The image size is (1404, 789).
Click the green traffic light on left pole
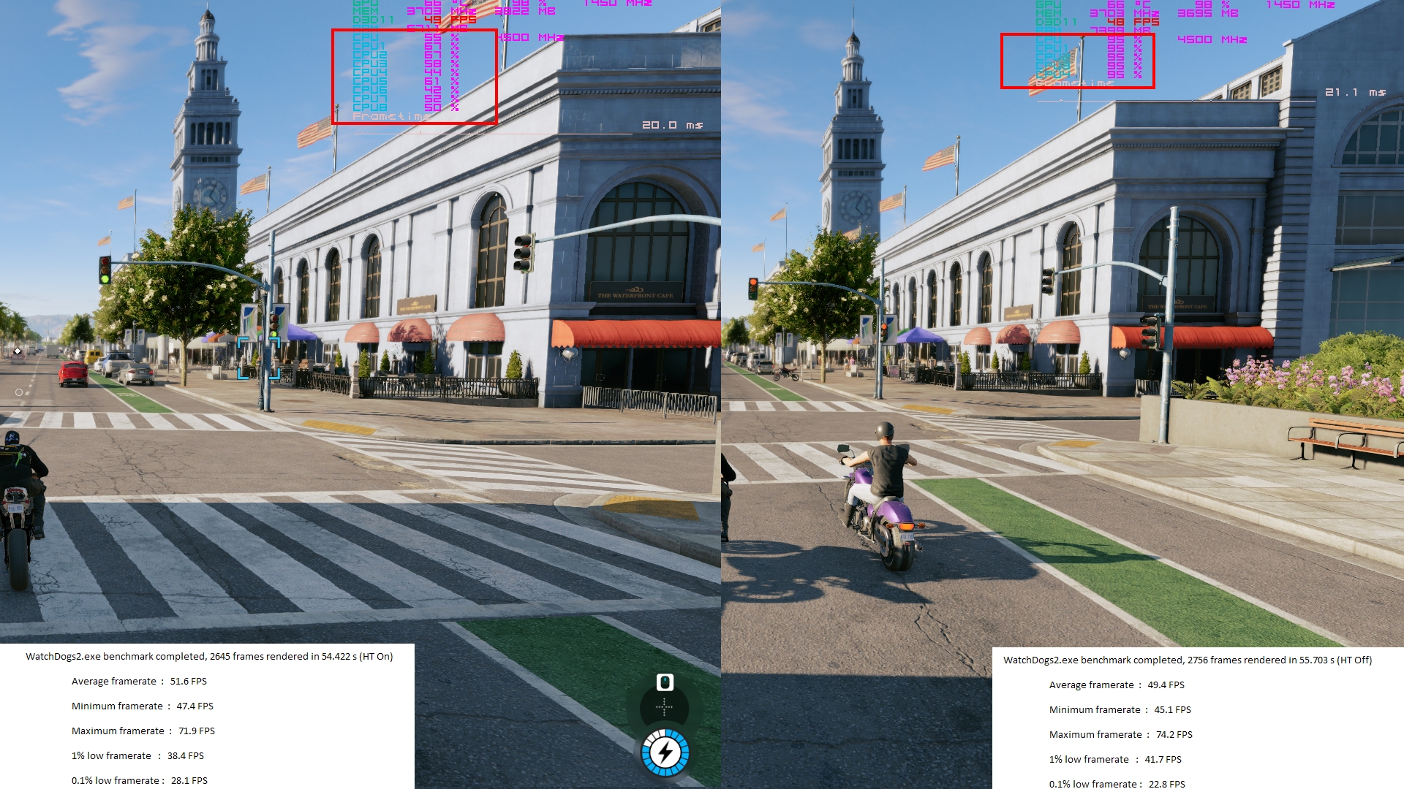[x=105, y=278]
